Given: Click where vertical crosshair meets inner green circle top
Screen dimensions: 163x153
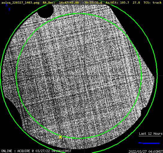Looking at the screenshot, I should pos(84,13).
